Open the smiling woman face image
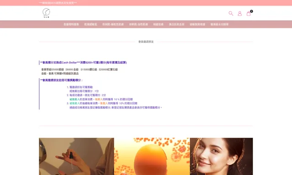 pyautogui.click(x=221, y=156)
